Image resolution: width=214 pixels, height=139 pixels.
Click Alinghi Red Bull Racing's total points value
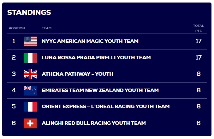[199, 123]
